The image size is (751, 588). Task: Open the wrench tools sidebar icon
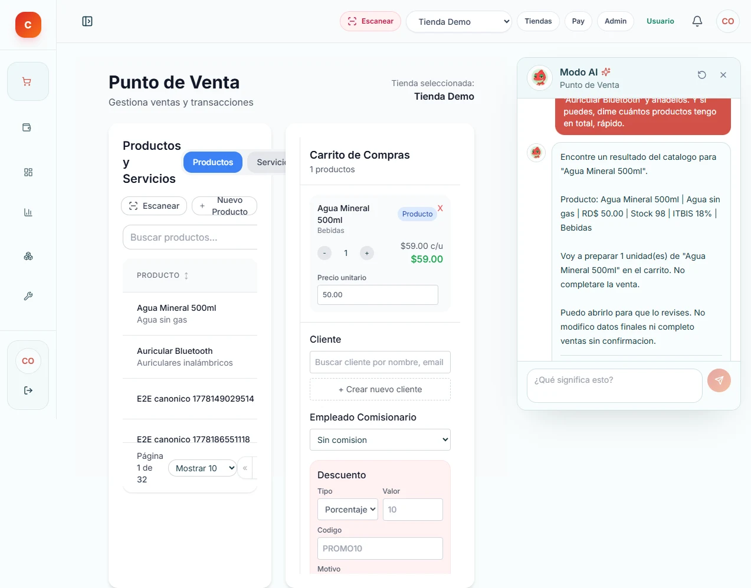(28, 296)
